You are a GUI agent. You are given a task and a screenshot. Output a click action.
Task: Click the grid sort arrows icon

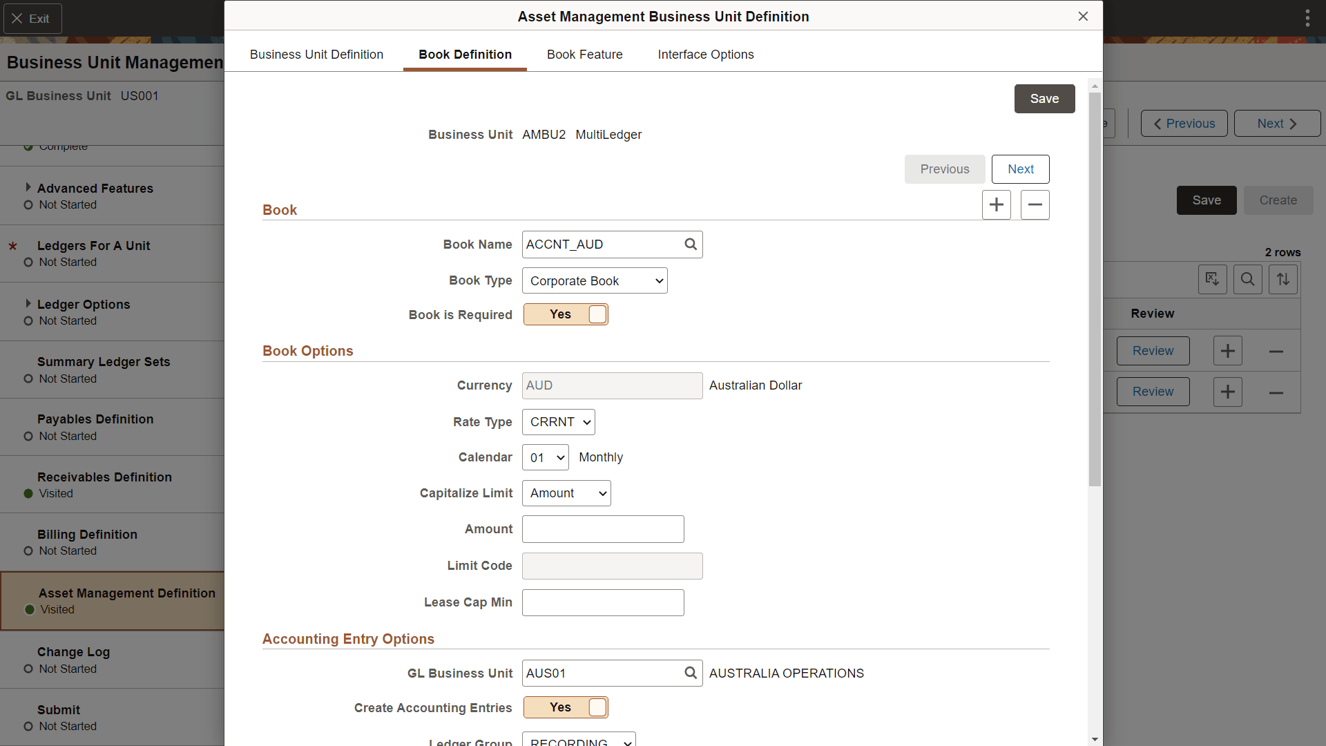coord(1282,279)
